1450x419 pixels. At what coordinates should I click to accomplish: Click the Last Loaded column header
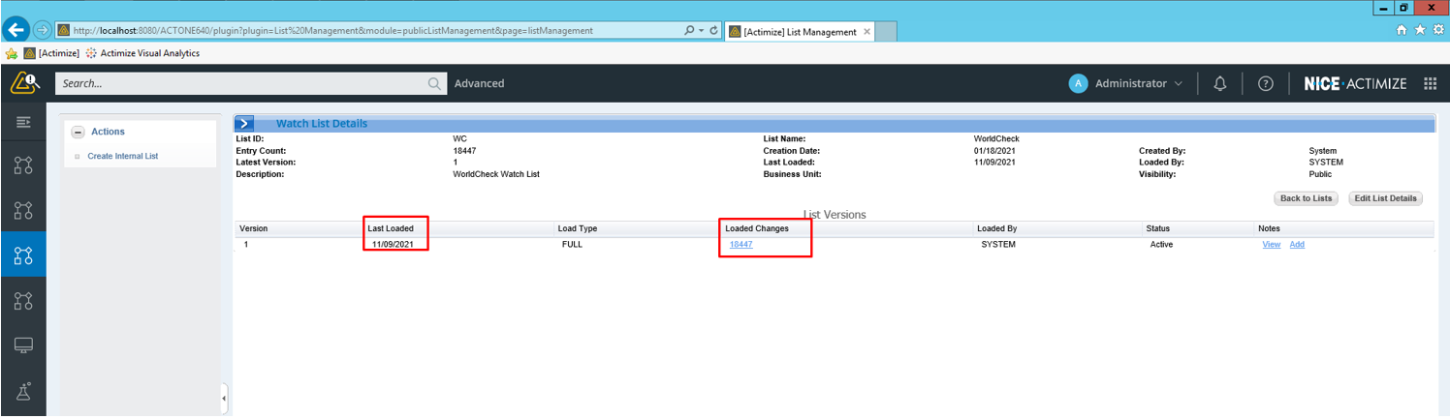click(x=391, y=228)
